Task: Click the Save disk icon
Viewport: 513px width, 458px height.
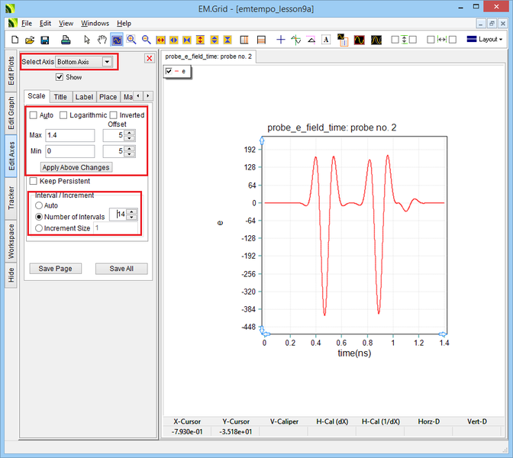Action: tap(45, 39)
